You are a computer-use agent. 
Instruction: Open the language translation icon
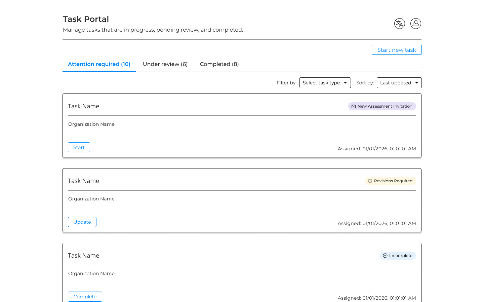[399, 24]
